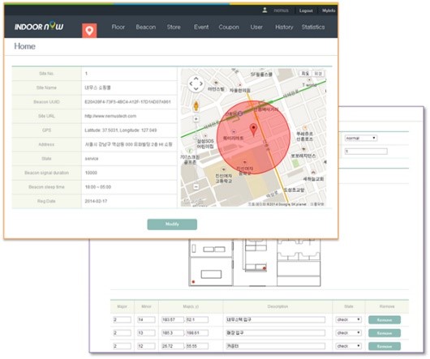Select the Street View pegman icon
The width and height of the screenshot is (430, 359).
[x=196, y=106]
